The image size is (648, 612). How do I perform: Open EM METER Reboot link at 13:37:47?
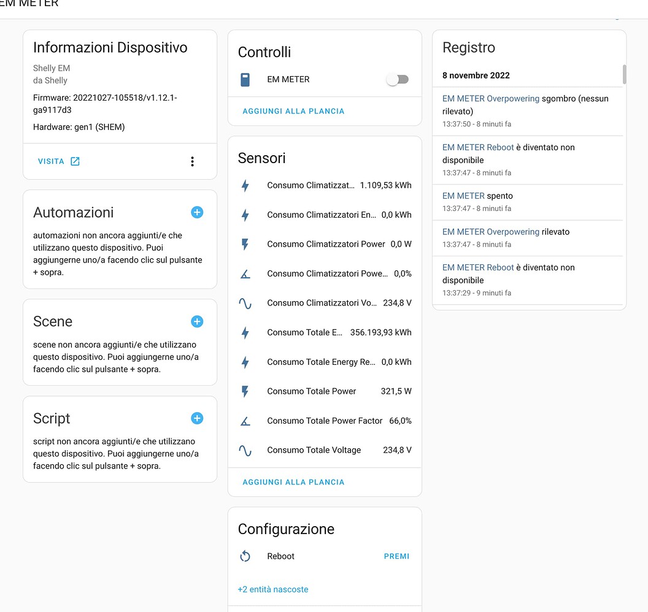point(478,147)
